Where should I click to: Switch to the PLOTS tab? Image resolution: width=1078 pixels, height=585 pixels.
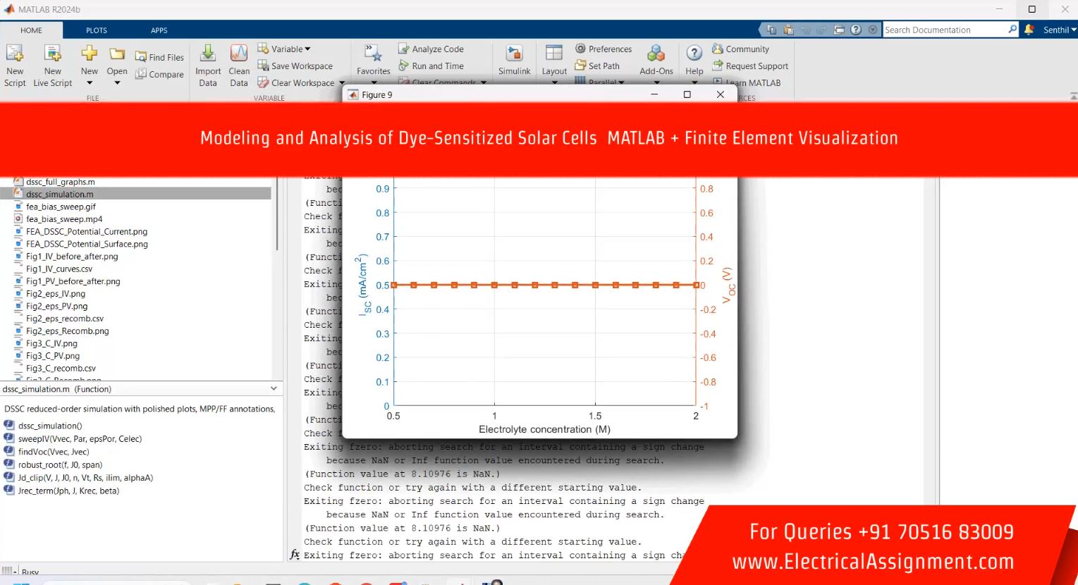(97, 30)
